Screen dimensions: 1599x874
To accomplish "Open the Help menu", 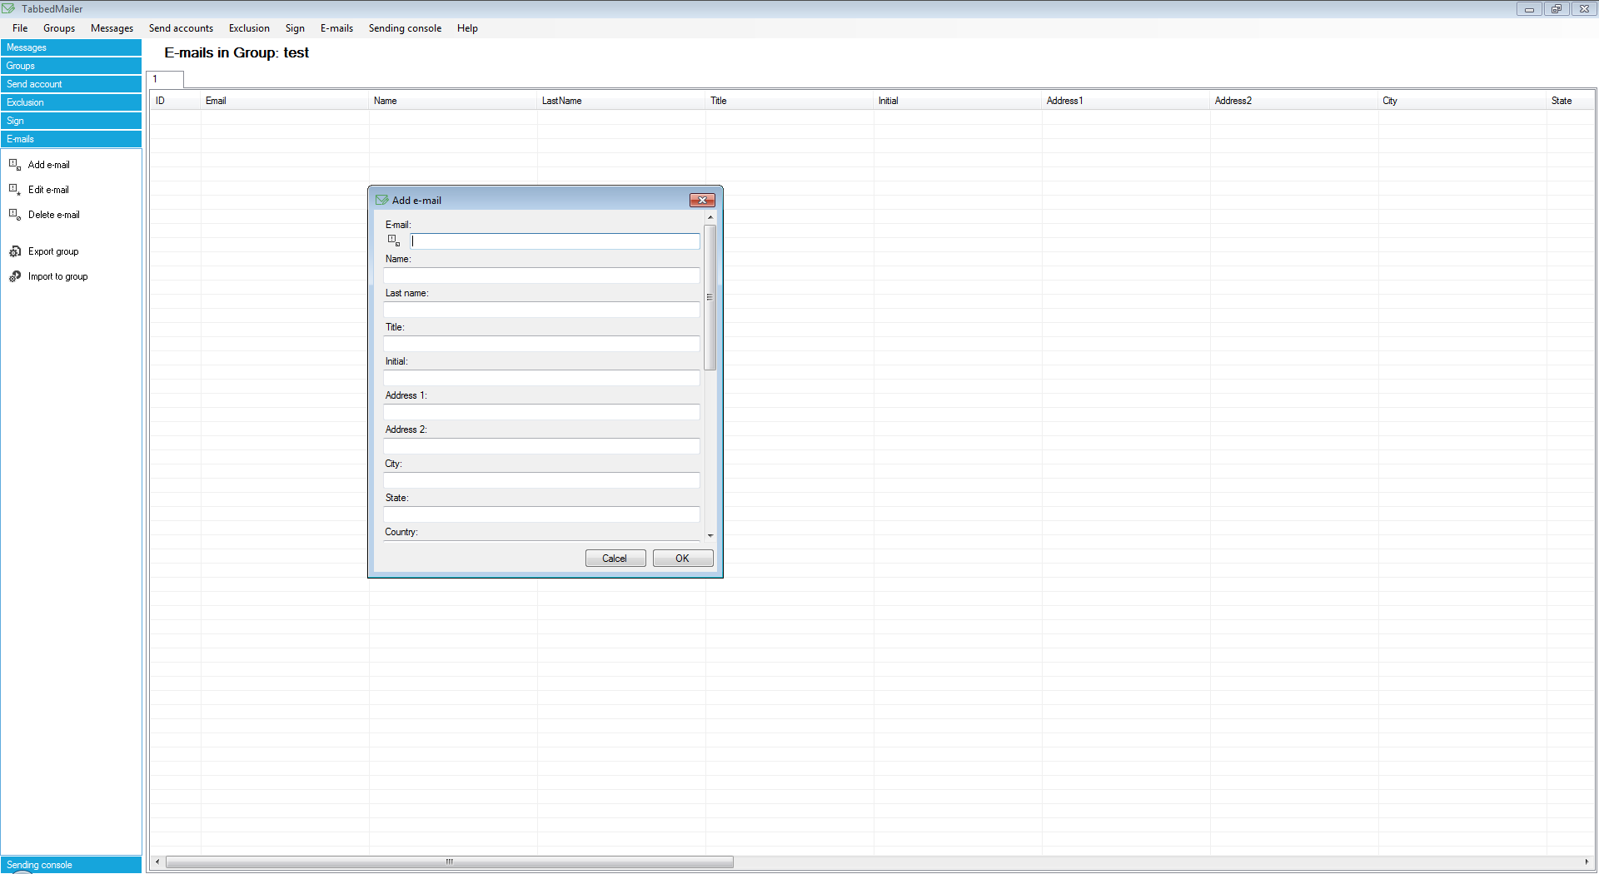I will pos(467,28).
